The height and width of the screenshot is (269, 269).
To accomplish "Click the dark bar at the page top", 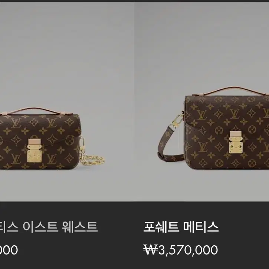I will 134,1.
